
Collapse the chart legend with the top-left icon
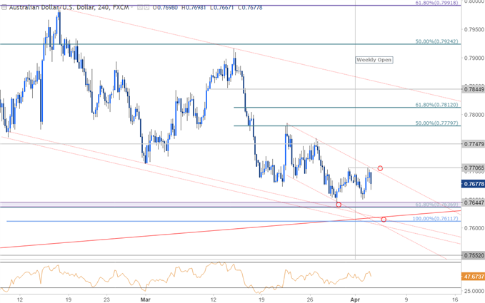[4, 7]
